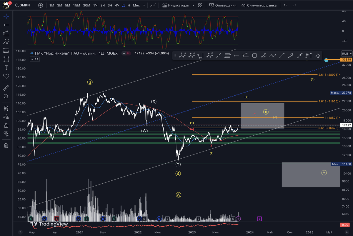Click the purple E earnings marker near 2024
The height and width of the screenshot is (236, 353).
point(259,219)
